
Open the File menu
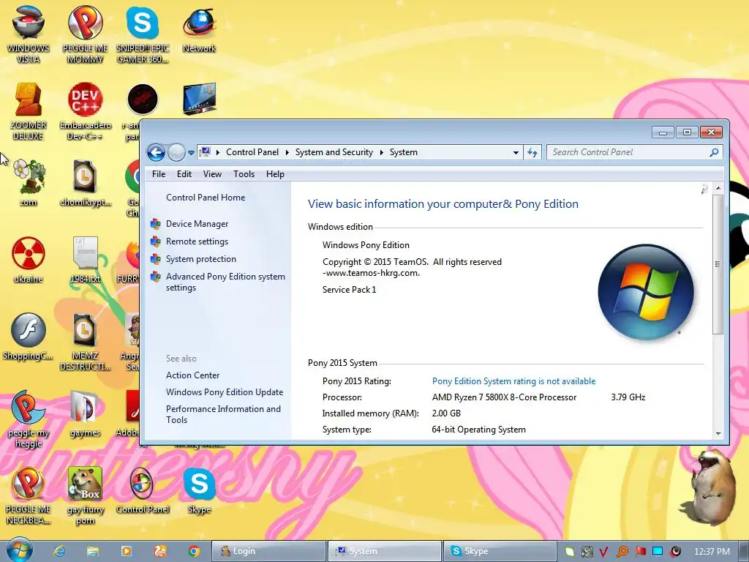click(159, 174)
